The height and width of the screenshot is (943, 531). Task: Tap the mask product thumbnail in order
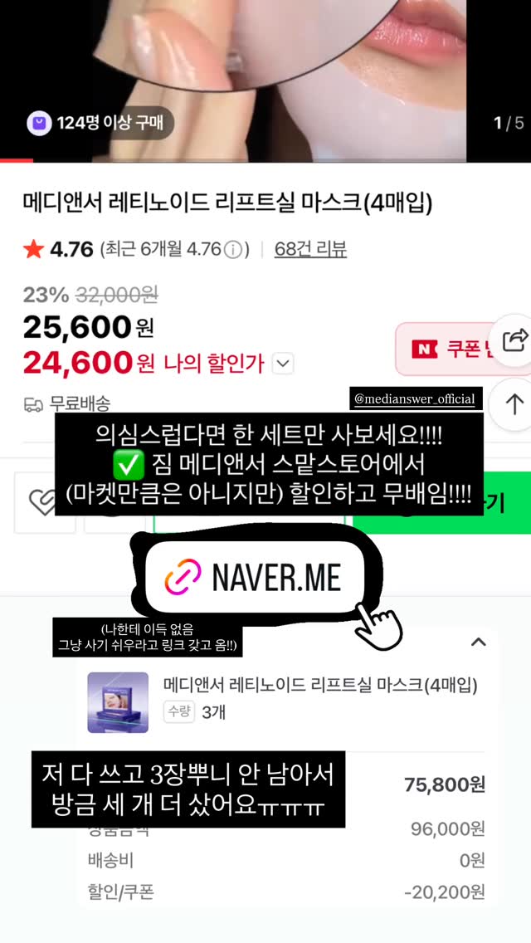coord(118,701)
